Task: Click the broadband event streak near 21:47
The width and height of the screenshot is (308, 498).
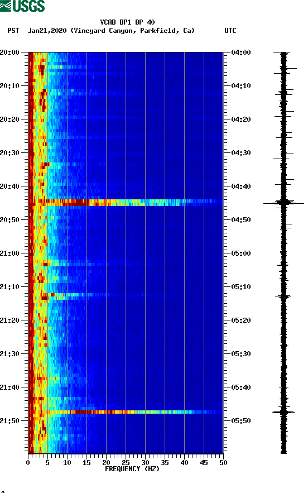Action: tap(126, 412)
